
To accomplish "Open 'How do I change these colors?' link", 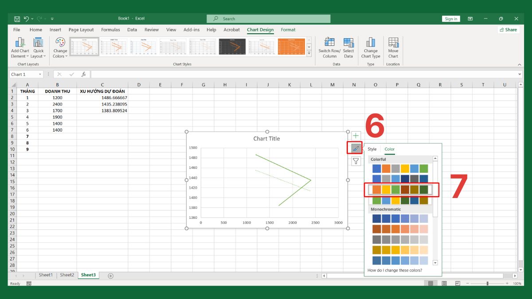I will tap(395, 270).
